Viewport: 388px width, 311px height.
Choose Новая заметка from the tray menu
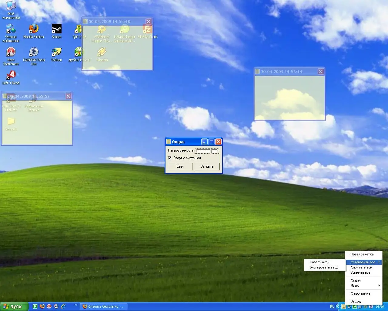[363, 254]
